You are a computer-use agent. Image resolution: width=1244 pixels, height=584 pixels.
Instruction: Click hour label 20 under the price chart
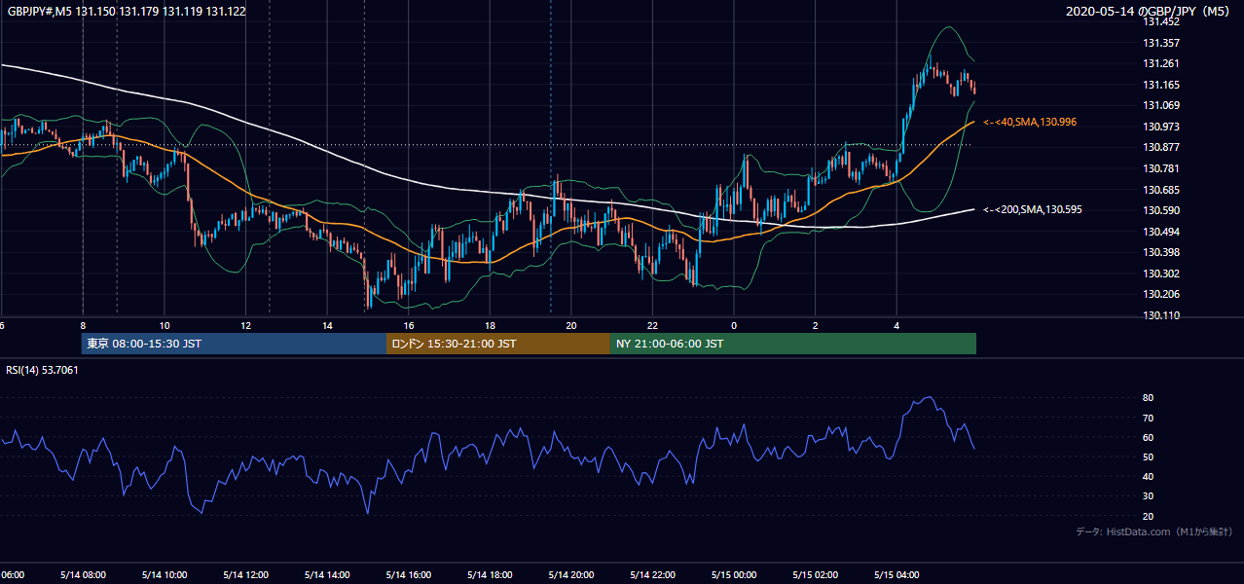click(x=571, y=325)
